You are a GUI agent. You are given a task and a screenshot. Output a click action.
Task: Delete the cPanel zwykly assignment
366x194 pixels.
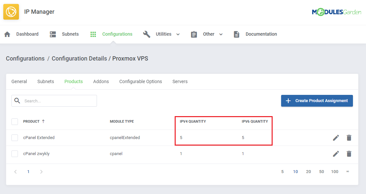click(x=349, y=154)
